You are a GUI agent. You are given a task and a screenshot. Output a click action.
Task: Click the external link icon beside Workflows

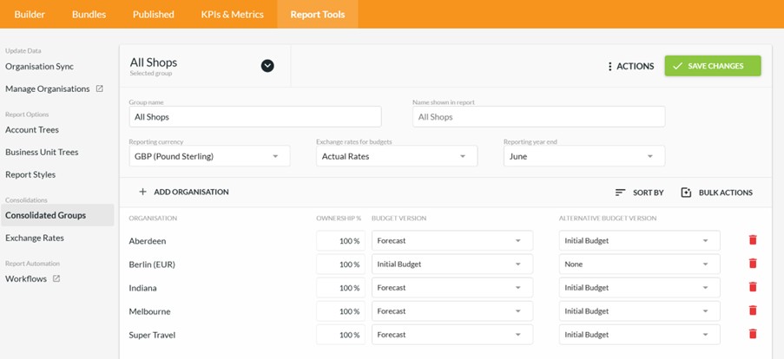point(56,278)
